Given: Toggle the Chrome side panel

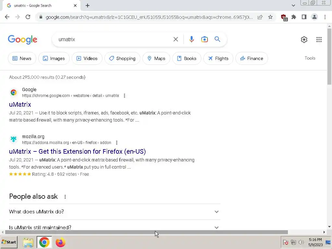Looking at the screenshot, I should 304,17.
